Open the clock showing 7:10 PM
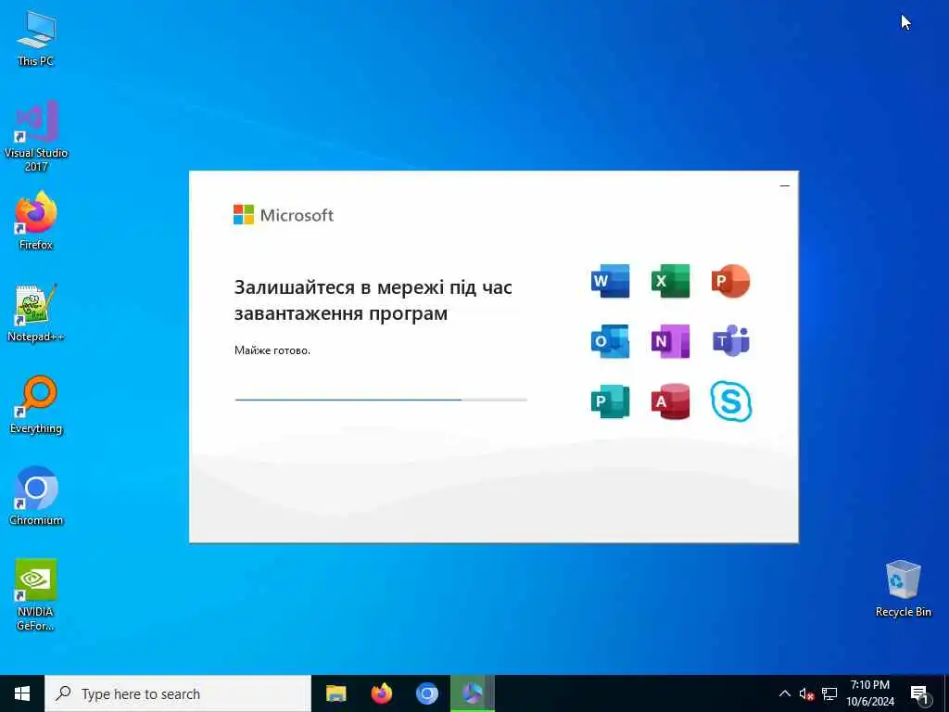 869,693
